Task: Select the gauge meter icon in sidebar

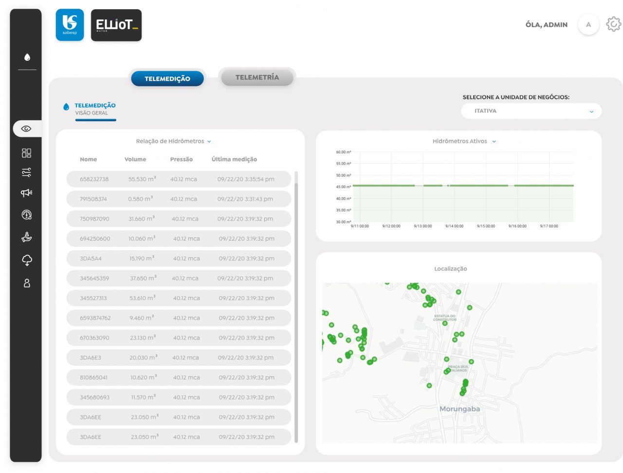Action: [x=27, y=214]
